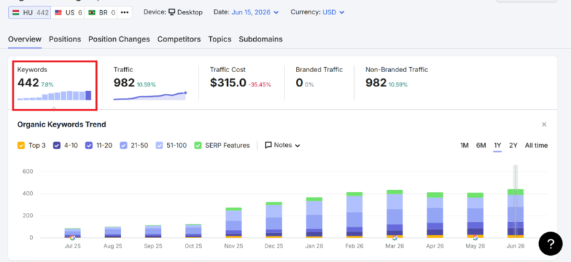
Task: Select the 1Y time range
Action: tap(497, 146)
